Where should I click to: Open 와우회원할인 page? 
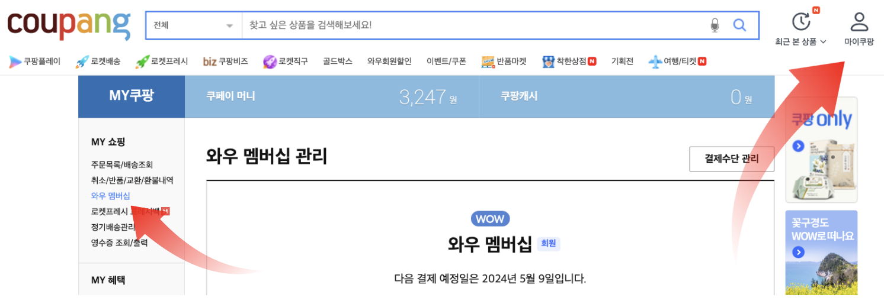point(389,61)
